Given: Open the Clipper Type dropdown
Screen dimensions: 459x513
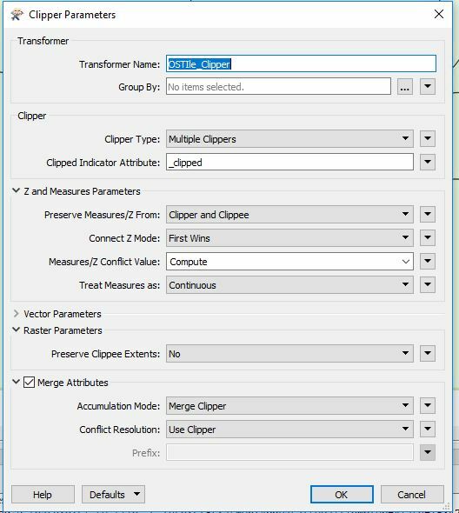Looking at the screenshot, I should (289, 139).
